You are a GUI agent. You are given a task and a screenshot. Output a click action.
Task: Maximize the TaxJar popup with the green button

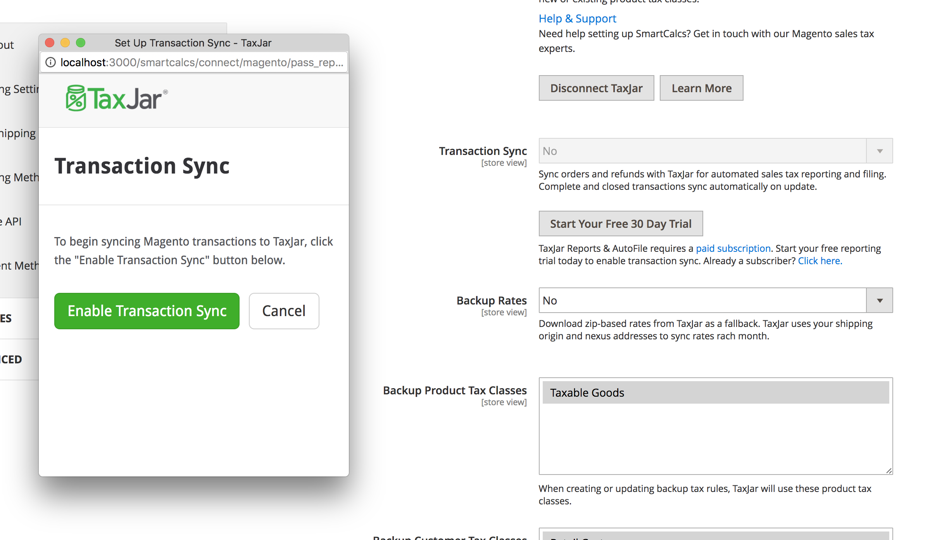(x=81, y=43)
